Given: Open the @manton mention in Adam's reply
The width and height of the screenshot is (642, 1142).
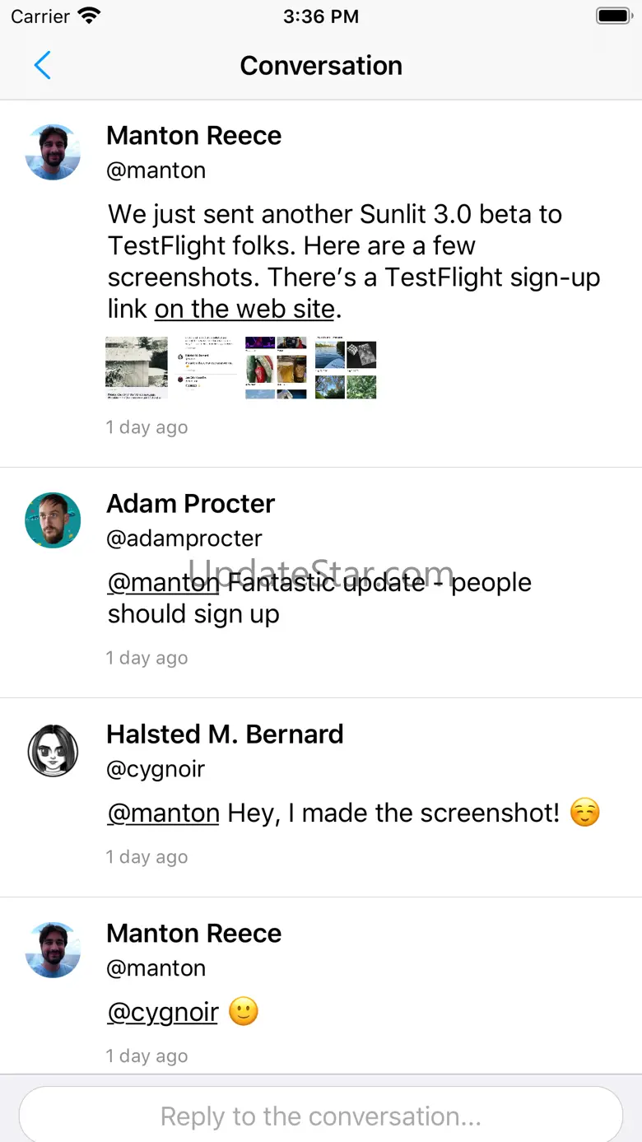Looking at the screenshot, I should (163, 582).
